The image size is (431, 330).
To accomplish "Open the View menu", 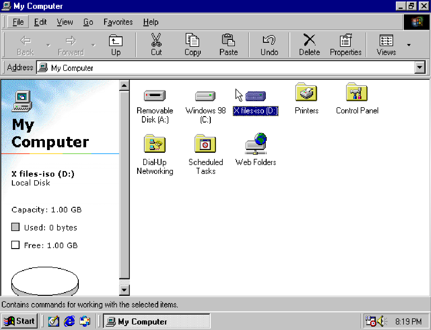I will coord(65,22).
